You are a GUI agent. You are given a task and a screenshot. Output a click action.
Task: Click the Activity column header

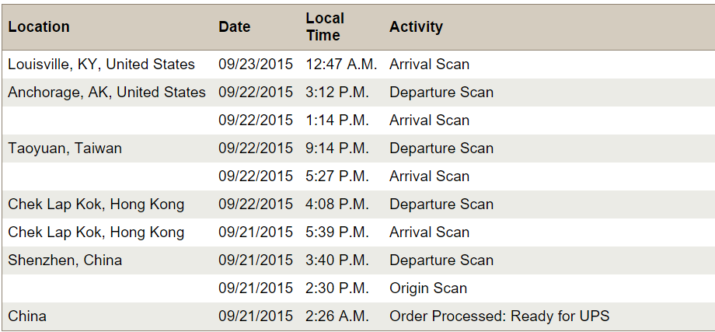pos(416,27)
